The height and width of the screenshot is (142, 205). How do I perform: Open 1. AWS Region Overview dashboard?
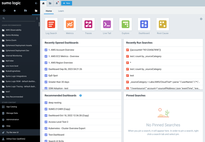tap(82, 63)
